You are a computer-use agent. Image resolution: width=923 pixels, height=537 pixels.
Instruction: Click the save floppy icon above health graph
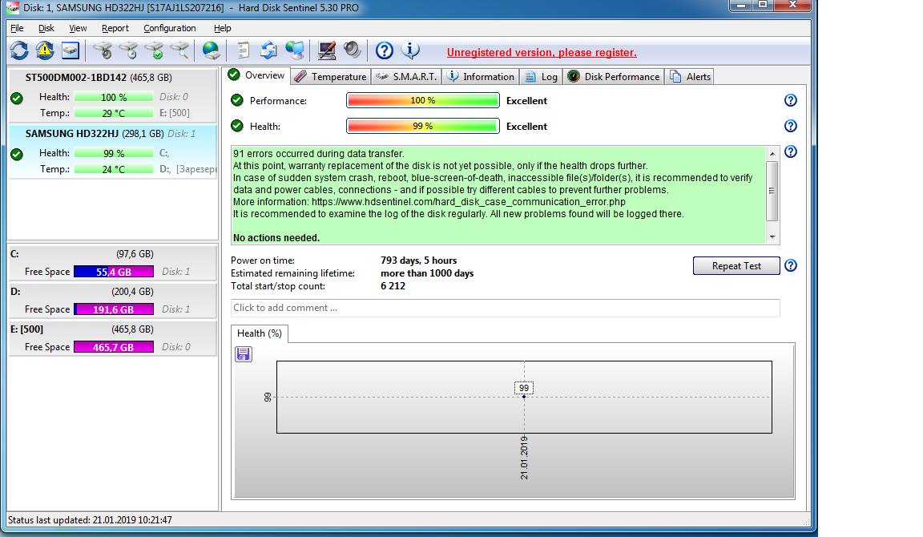point(243,354)
